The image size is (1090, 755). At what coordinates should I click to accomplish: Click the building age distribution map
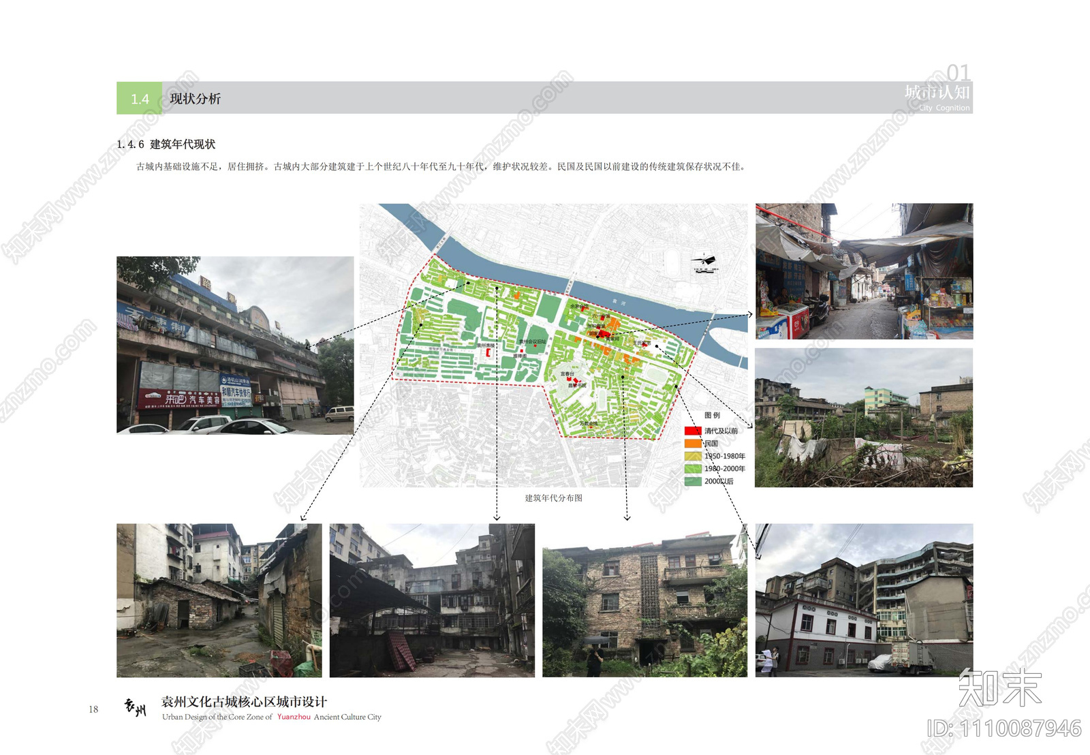coord(554,345)
